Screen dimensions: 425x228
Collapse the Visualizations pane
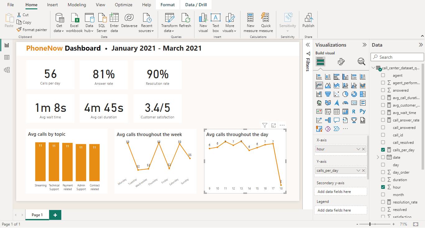pyautogui.click(x=364, y=45)
